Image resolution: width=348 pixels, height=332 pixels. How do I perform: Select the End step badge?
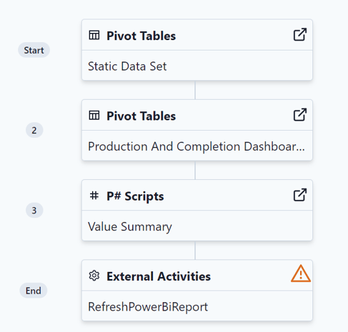pyautogui.click(x=34, y=291)
